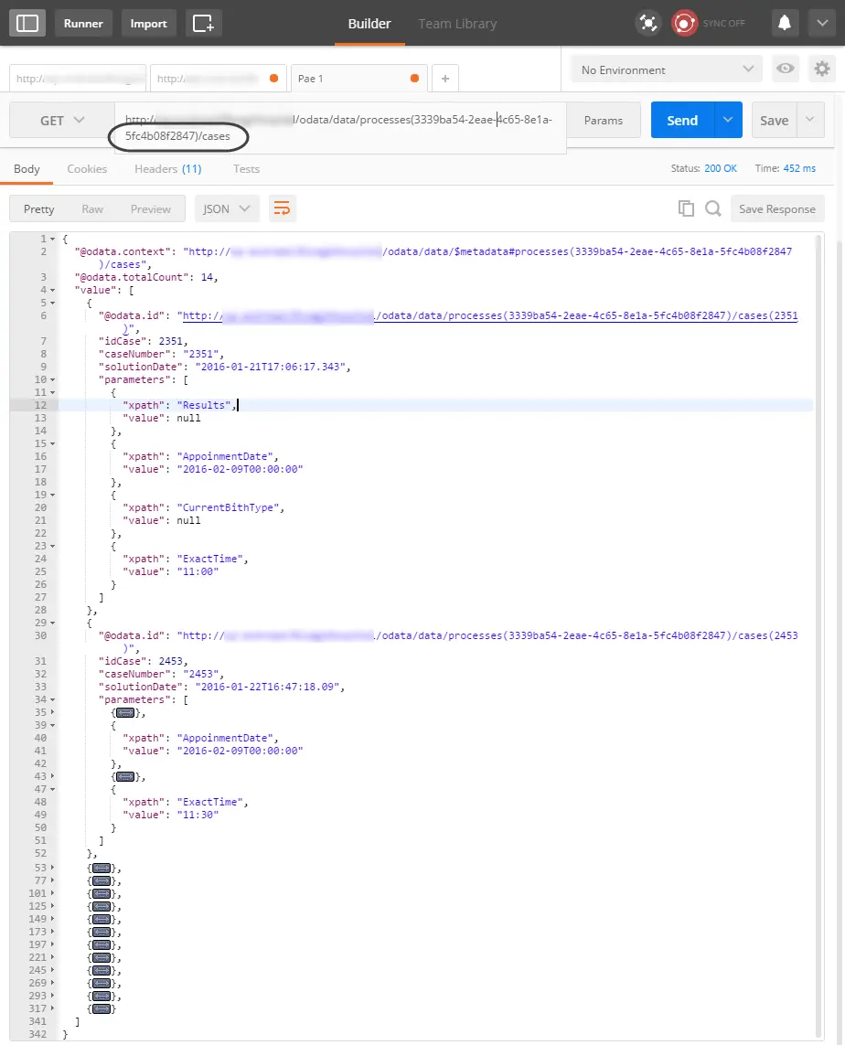Expand collapsed object on line 35
Image resolution: width=845 pixels, height=1045 pixels.
(125, 712)
